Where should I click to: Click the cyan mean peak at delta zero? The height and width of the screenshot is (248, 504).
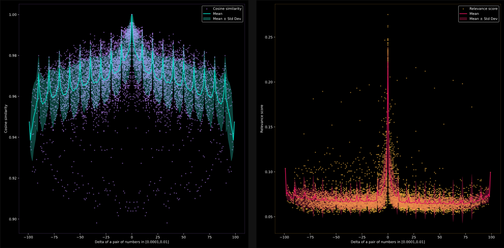[132, 16]
